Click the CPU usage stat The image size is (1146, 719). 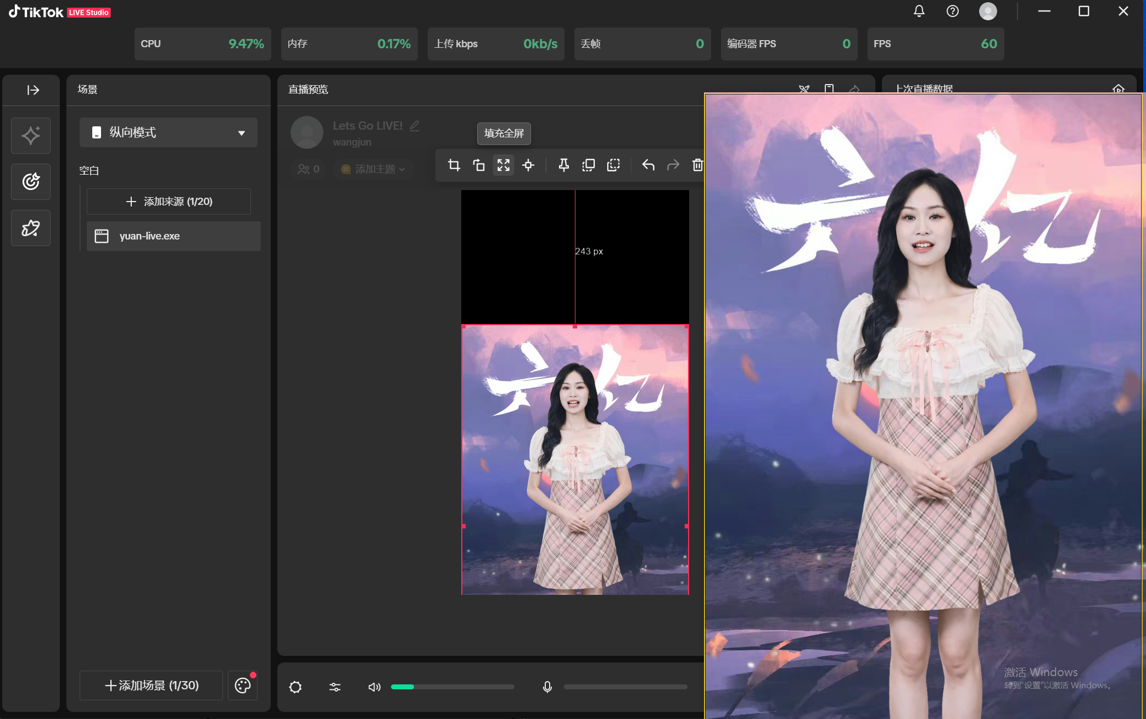(203, 44)
